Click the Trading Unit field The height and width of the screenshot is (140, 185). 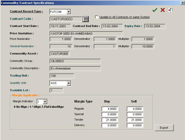tap(62, 76)
